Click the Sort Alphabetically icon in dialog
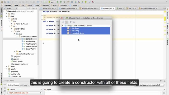Viewport: 169px width, 95px height. (x=63, y=22)
